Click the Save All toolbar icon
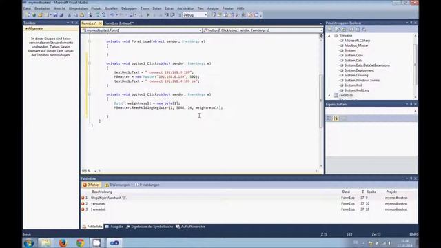This screenshot has width=441, height=248. click(x=61, y=15)
